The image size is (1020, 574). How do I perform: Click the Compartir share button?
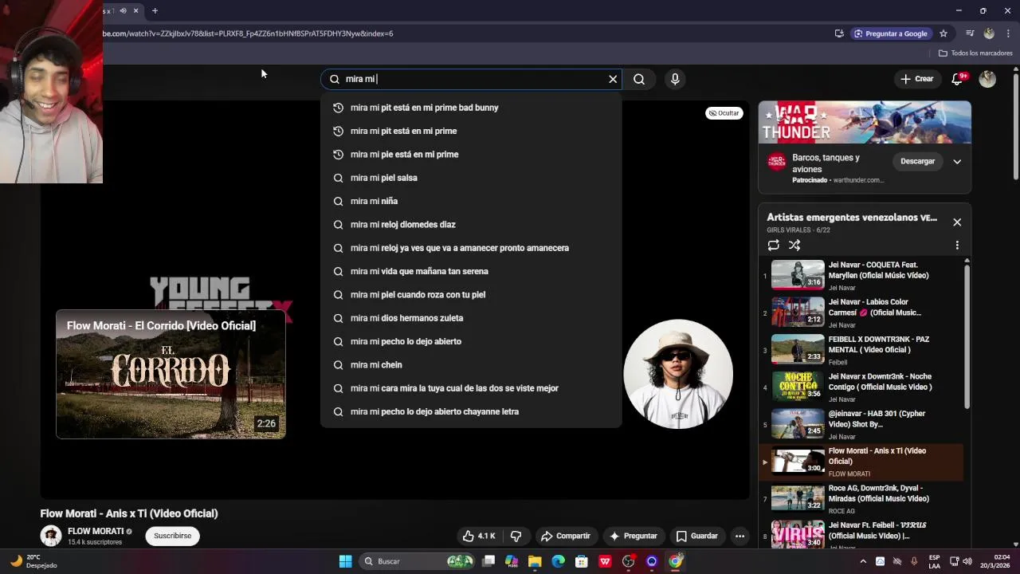tap(565, 536)
